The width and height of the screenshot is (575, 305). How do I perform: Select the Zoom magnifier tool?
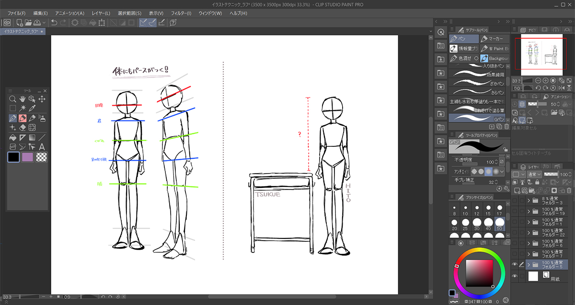tap(13, 99)
